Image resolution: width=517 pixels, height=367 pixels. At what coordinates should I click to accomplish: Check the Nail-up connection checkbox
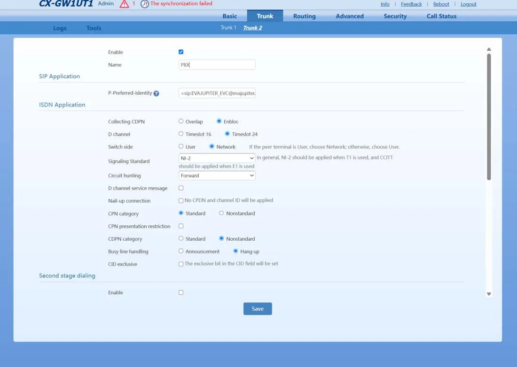tap(181, 200)
